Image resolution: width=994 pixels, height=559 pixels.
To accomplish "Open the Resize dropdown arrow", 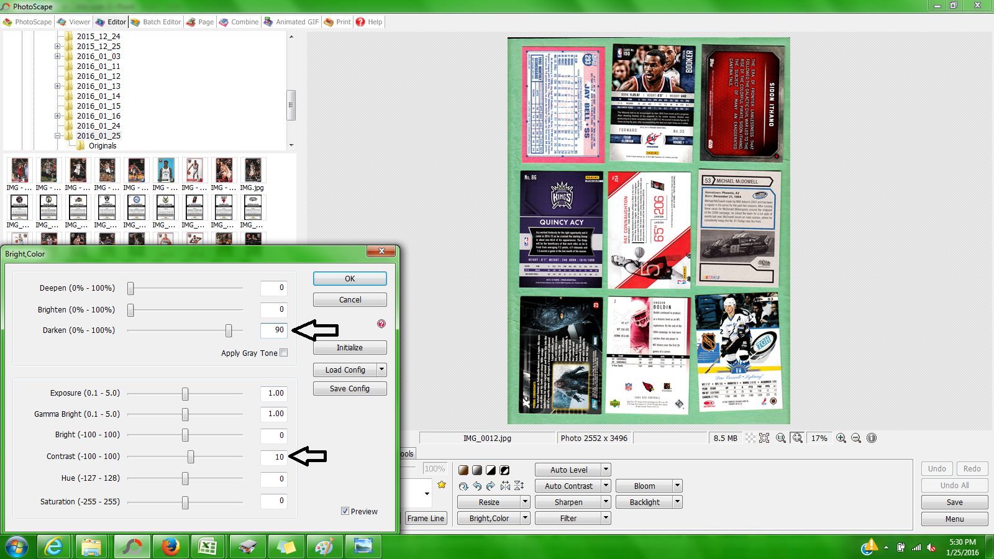I will (526, 502).
